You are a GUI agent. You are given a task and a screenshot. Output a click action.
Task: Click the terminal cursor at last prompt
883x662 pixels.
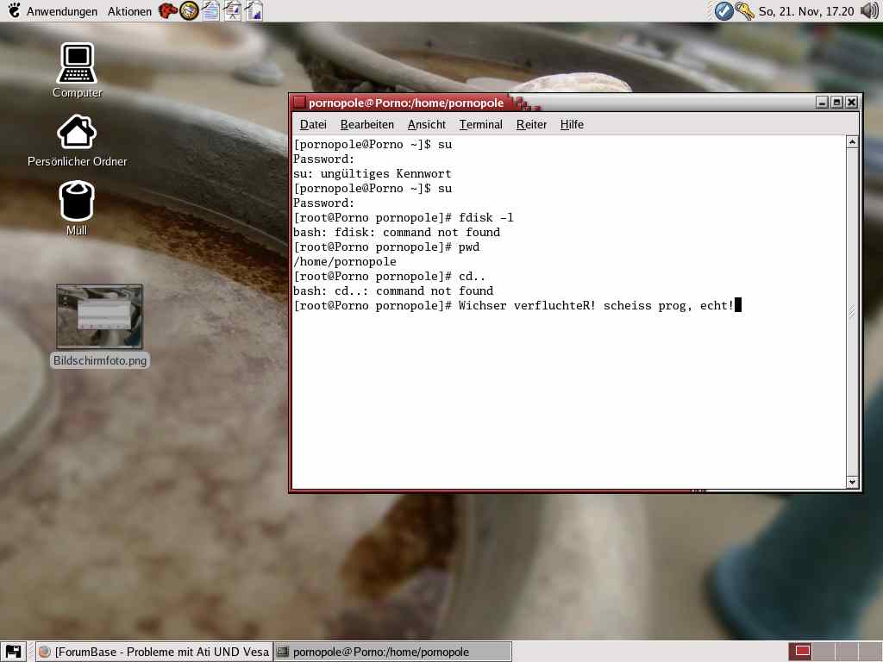[738, 305]
